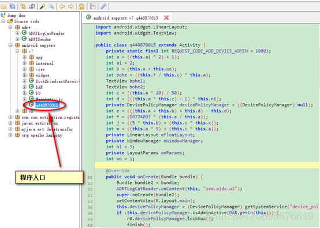
Task: Collapse the v7 package
Action: (17, 51)
